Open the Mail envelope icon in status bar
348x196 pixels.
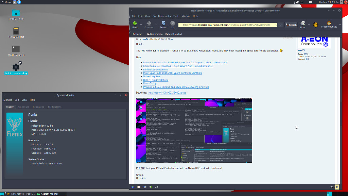click(x=139, y=187)
